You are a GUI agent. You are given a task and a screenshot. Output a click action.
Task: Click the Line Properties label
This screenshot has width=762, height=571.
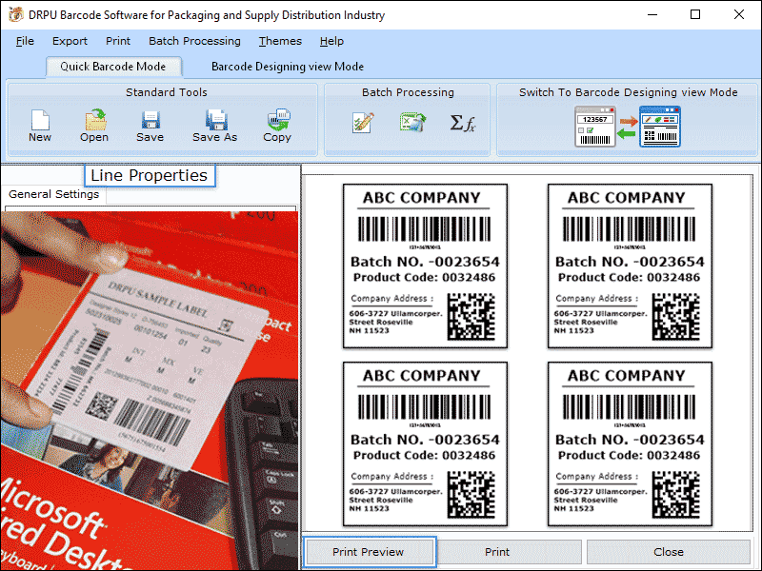[x=150, y=175]
